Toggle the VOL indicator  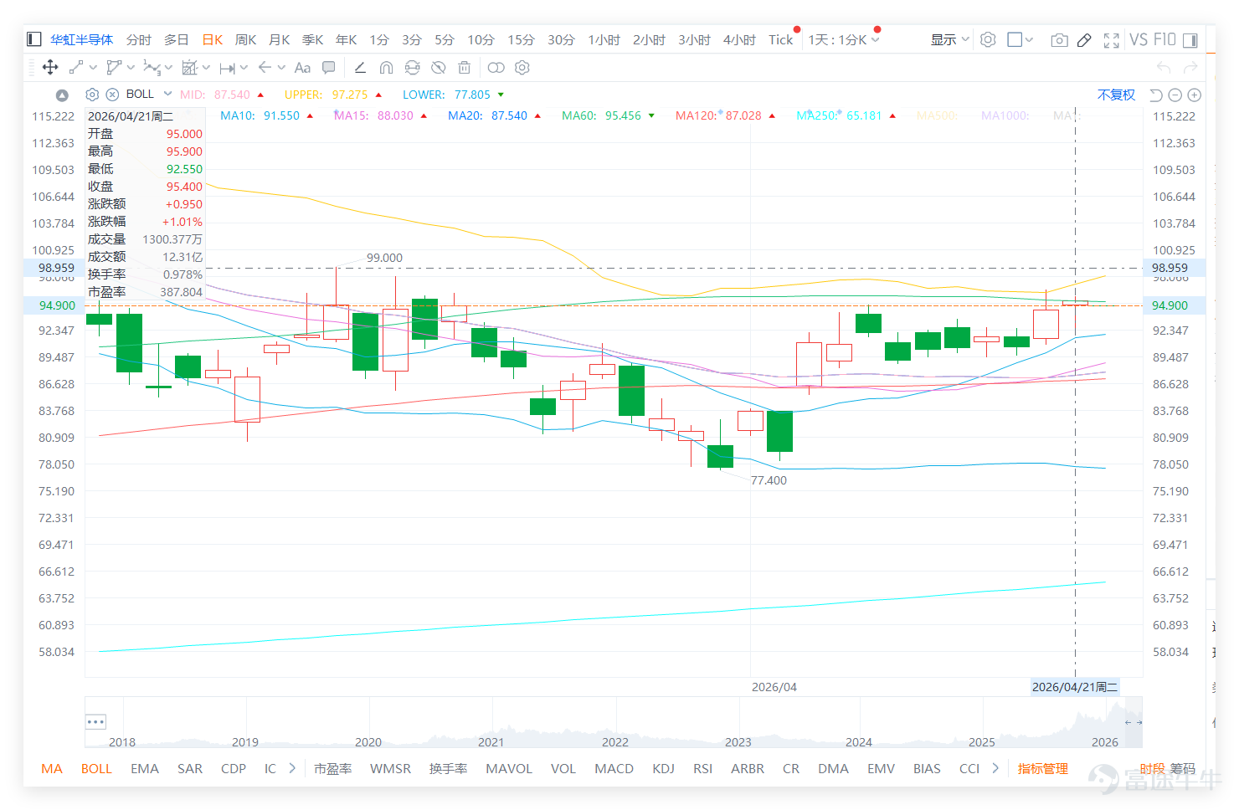click(x=563, y=768)
